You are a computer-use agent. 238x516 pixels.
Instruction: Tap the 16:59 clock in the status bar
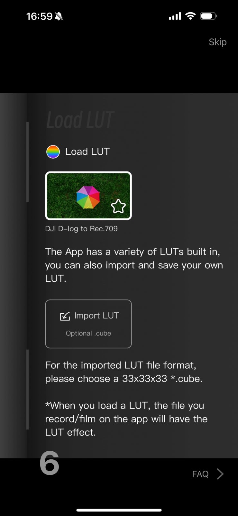(x=39, y=16)
